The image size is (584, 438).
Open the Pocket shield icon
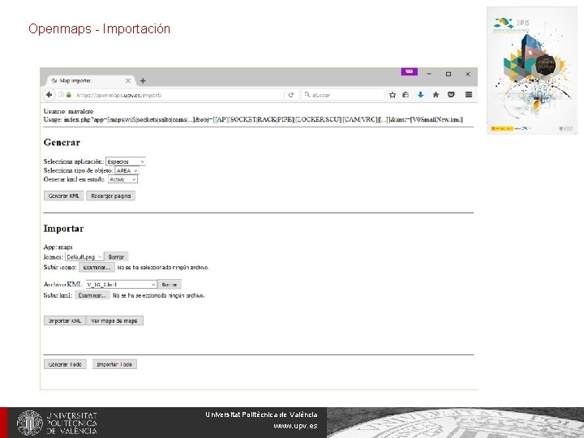pos(451,95)
